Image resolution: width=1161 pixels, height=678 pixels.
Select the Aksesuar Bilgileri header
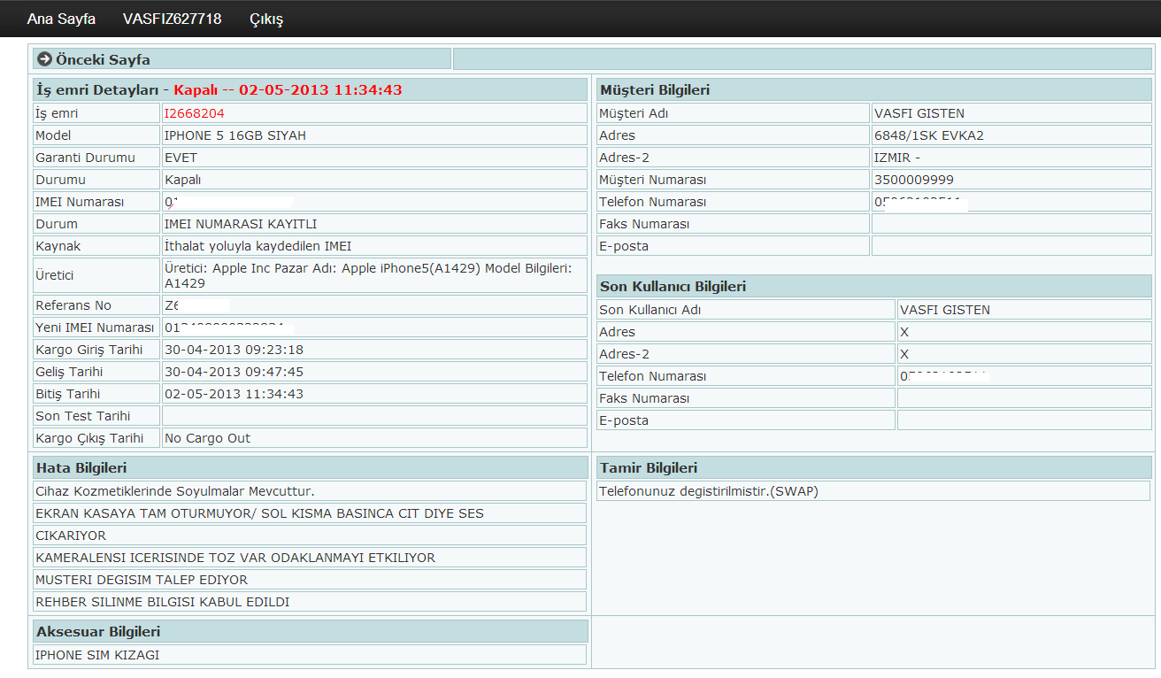(310, 631)
